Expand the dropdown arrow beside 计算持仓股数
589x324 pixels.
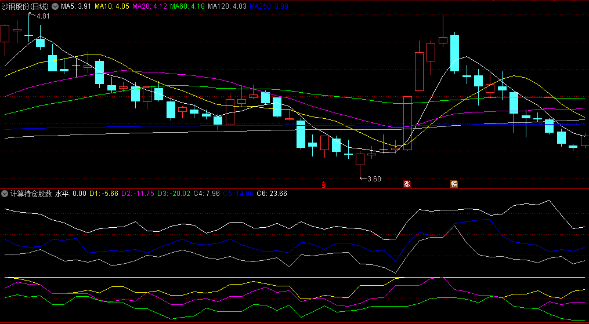5,194
